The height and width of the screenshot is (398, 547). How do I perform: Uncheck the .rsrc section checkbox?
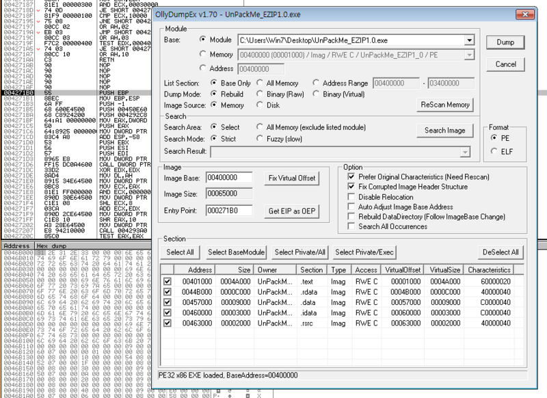click(168, 323)
